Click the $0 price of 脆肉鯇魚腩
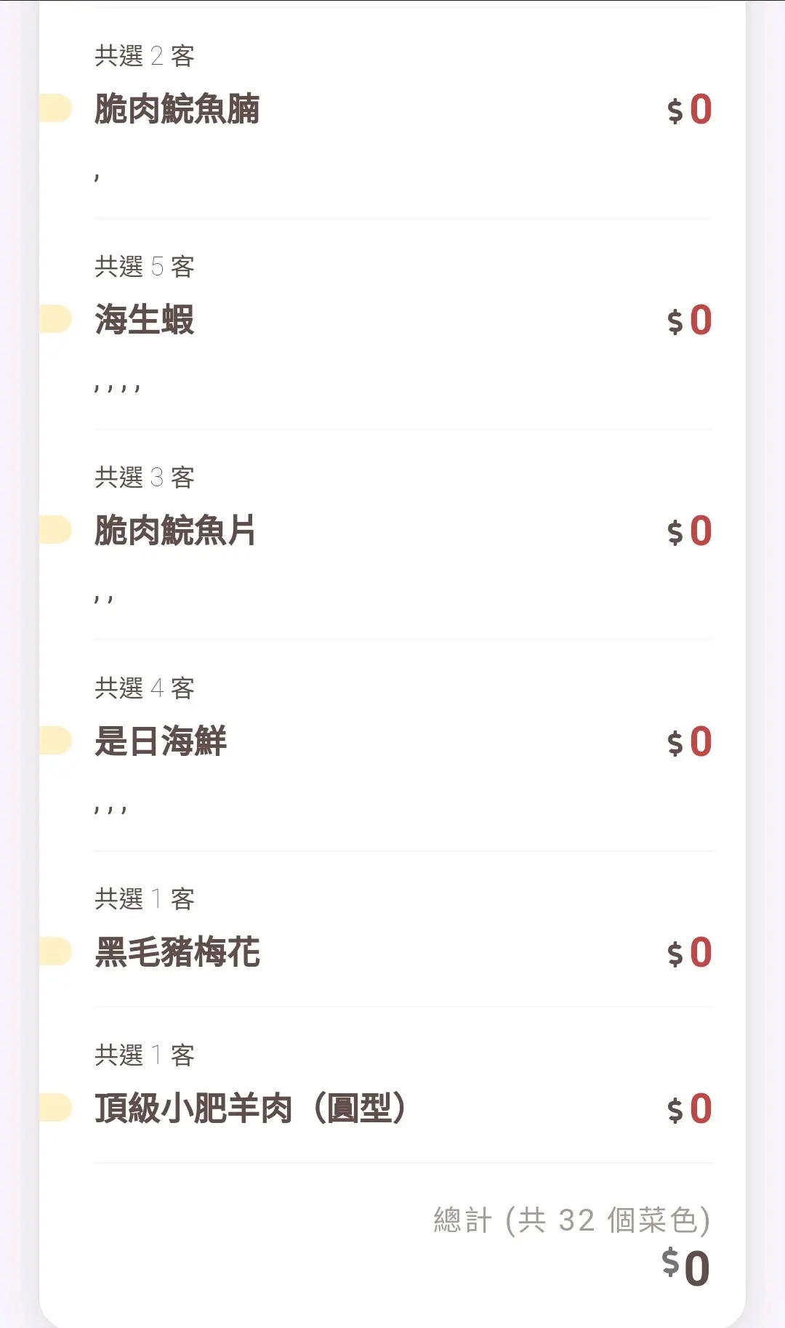 pos(689,110)
